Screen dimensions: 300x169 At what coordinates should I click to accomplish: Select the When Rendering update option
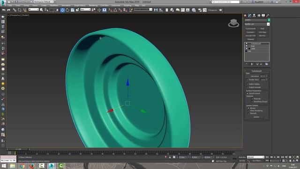(248, 111)
